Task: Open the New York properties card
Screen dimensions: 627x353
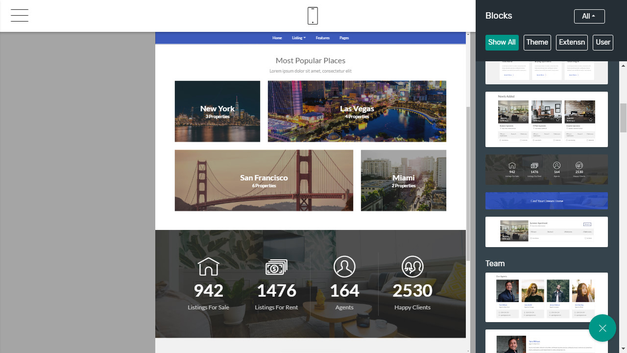Action: [217, 111]
